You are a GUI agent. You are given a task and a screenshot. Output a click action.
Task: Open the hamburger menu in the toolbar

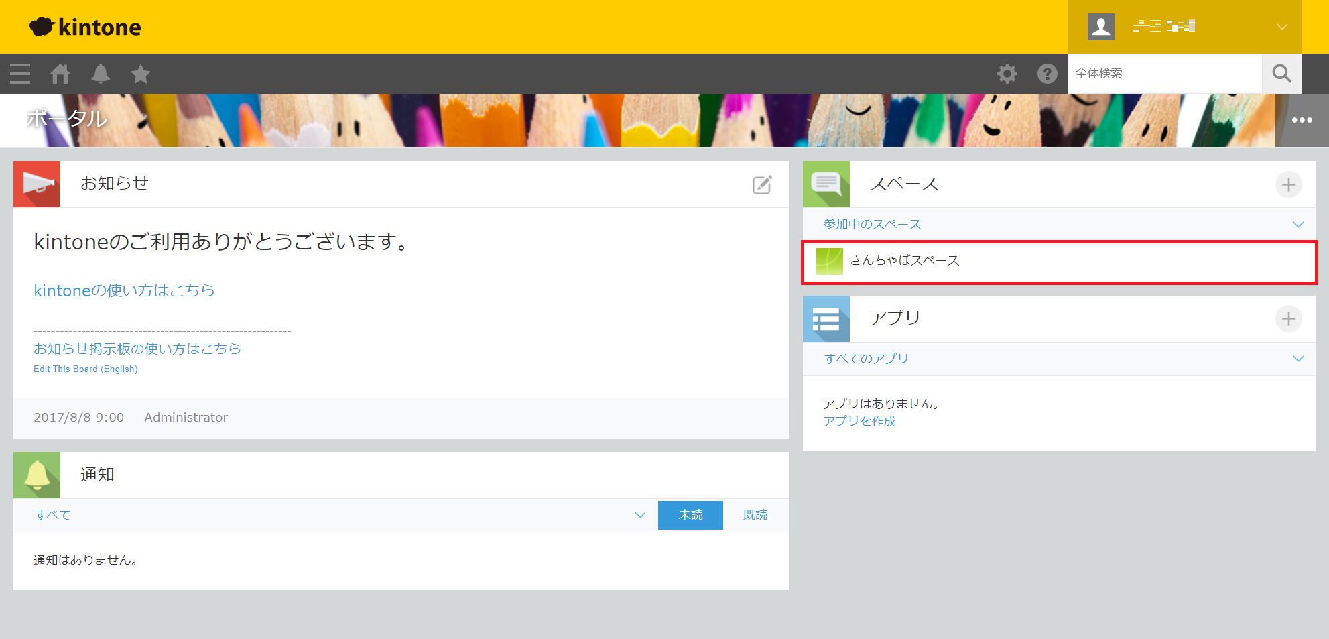click(20, 74)
